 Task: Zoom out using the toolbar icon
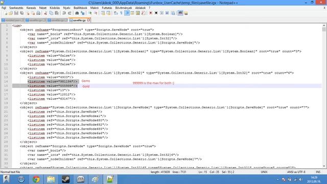pos(96,13)
